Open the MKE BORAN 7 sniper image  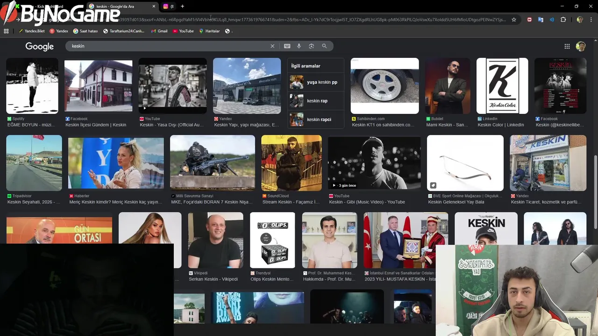pyautogui.click(x=213, y=163)
